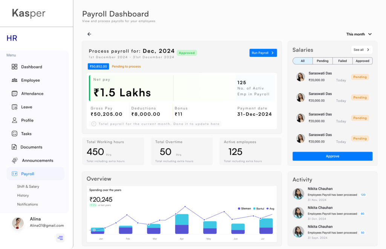Click the Dashboard grid icon in sidebar
Image resolution: width=386 pixels, height=249 pixels.
pyautogui.click(x=14, y=67)
